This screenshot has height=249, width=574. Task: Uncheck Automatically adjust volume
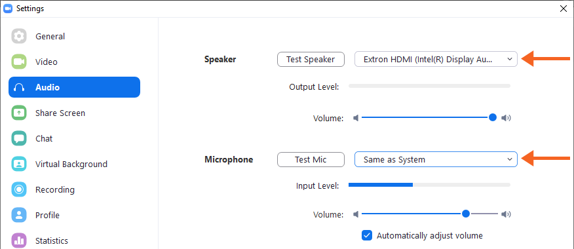tap(367, 235)
